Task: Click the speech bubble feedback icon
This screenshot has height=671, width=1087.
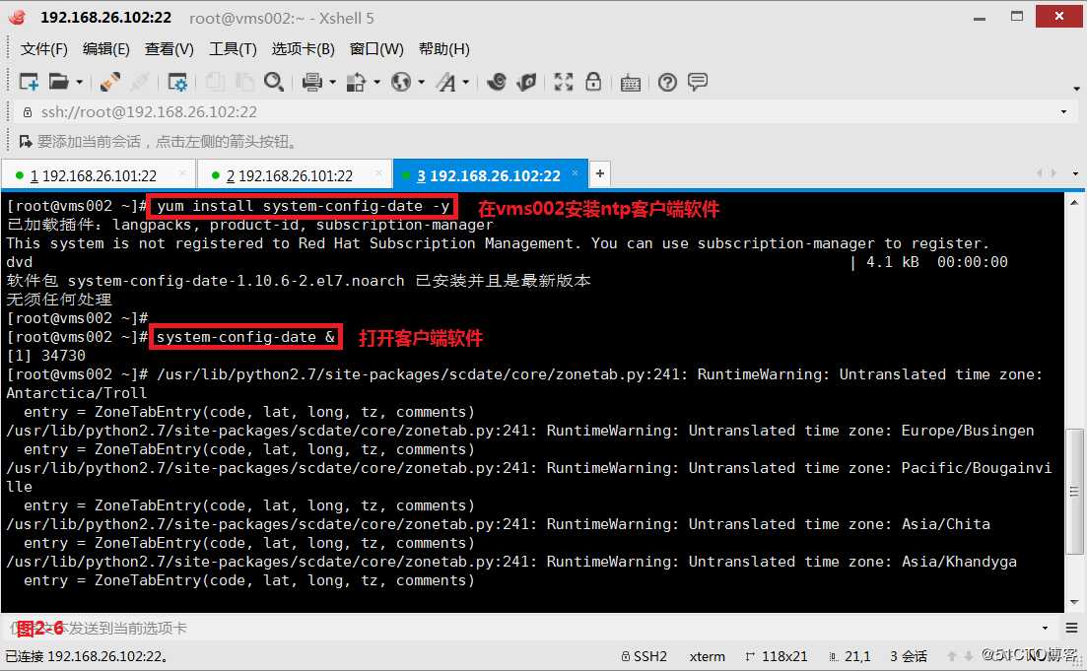Action: pos(698,82)
